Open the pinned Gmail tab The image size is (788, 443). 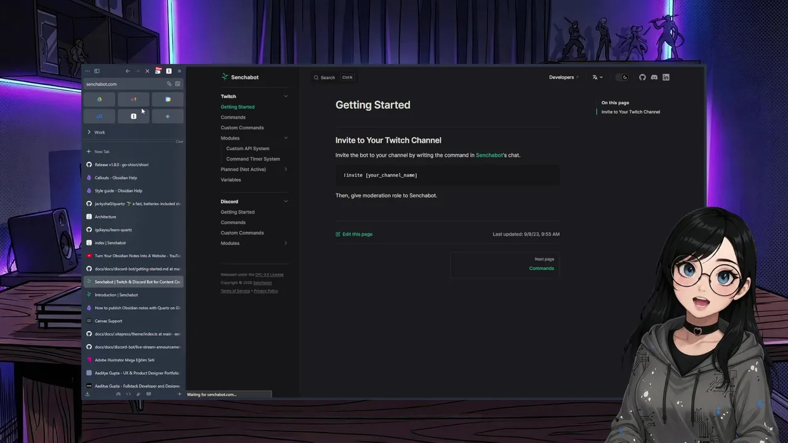pos(134,99)
